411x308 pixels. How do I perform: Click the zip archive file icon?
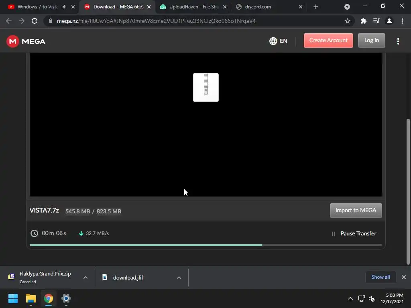click(206, 87)
